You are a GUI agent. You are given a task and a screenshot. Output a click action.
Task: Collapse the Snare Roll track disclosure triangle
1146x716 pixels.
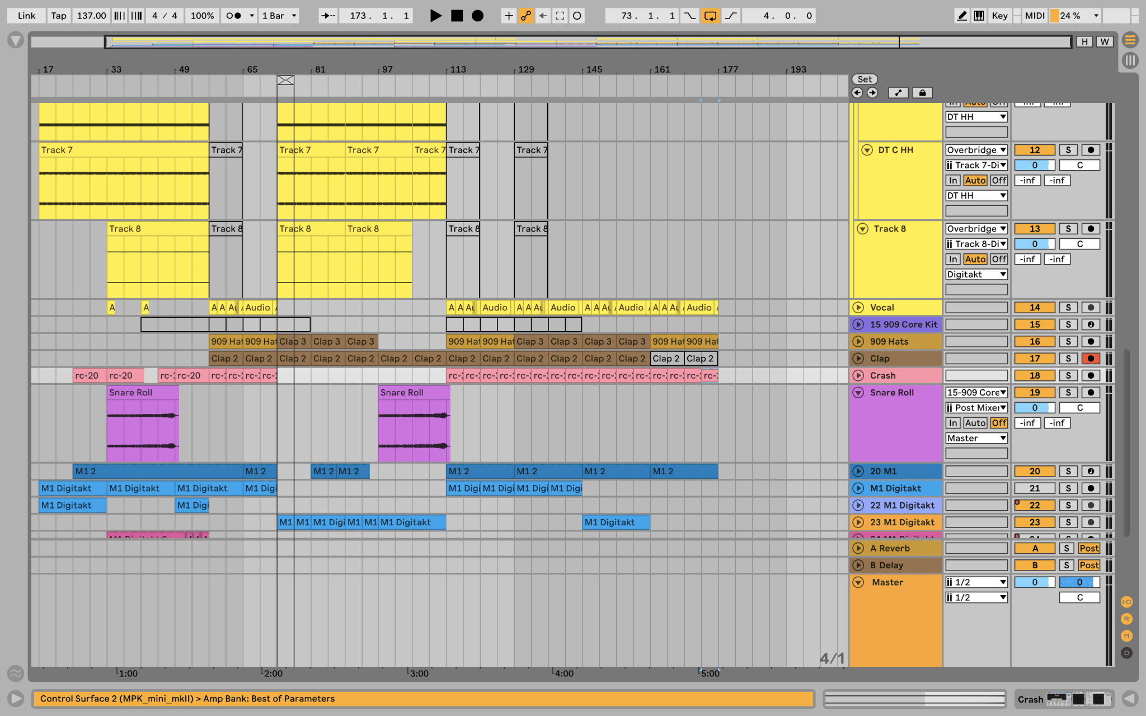tap(858, 392)
